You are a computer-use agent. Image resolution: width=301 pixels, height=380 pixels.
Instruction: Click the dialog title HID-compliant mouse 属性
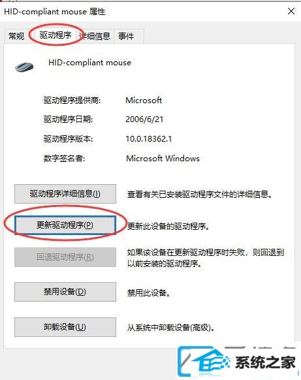pos(55,11)
